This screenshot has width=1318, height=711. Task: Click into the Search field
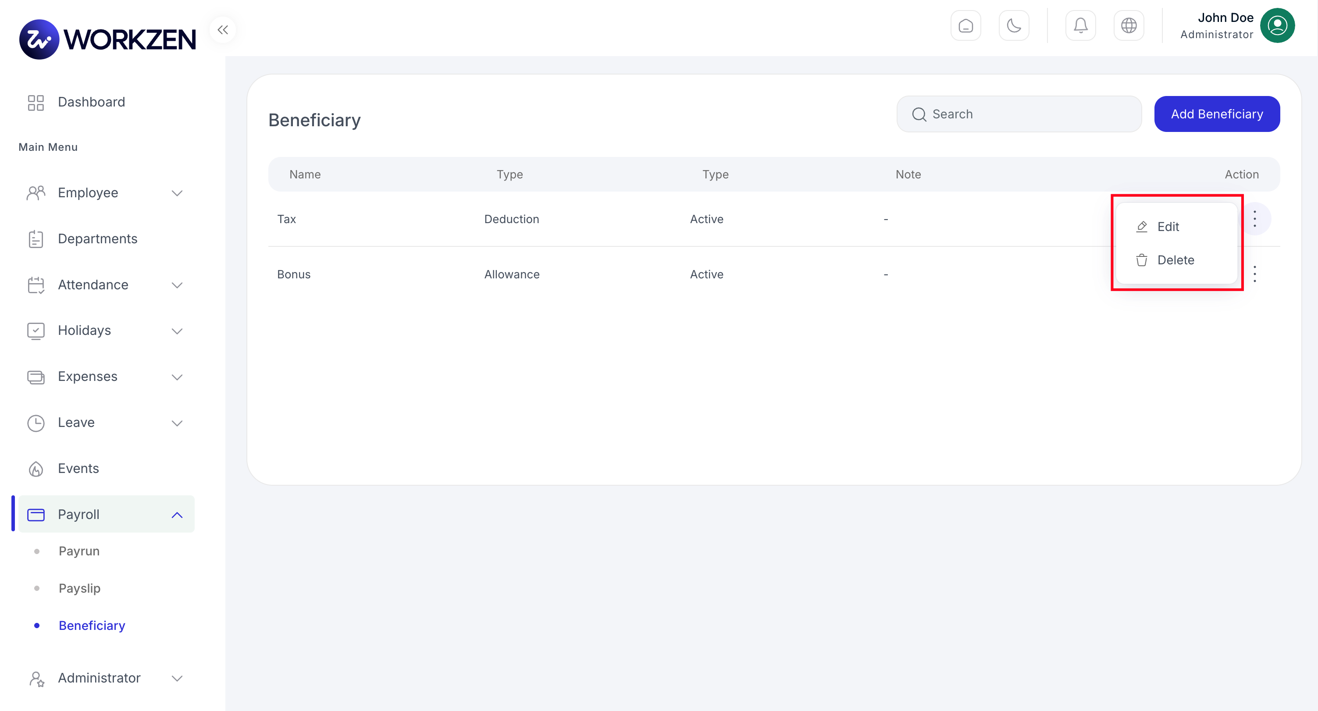pyautogui.click(x=1019, y=114)
